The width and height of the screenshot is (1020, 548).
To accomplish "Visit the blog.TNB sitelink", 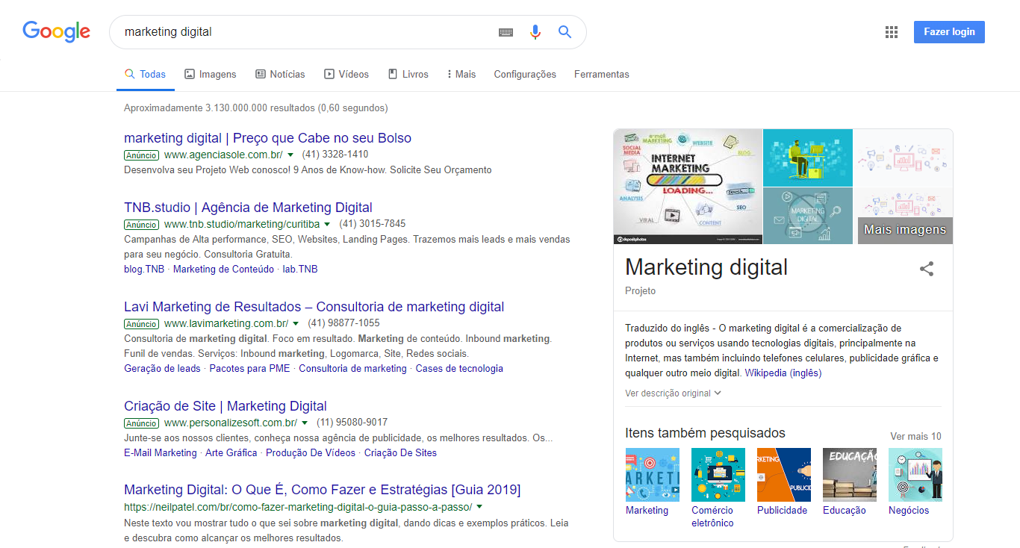I will click(x=144, y=270).
